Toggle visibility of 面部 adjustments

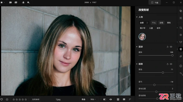(171, 47)
